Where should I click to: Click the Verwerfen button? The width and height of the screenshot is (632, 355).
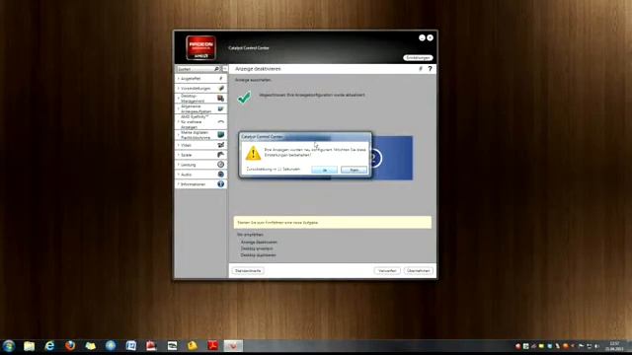(387, 271)
